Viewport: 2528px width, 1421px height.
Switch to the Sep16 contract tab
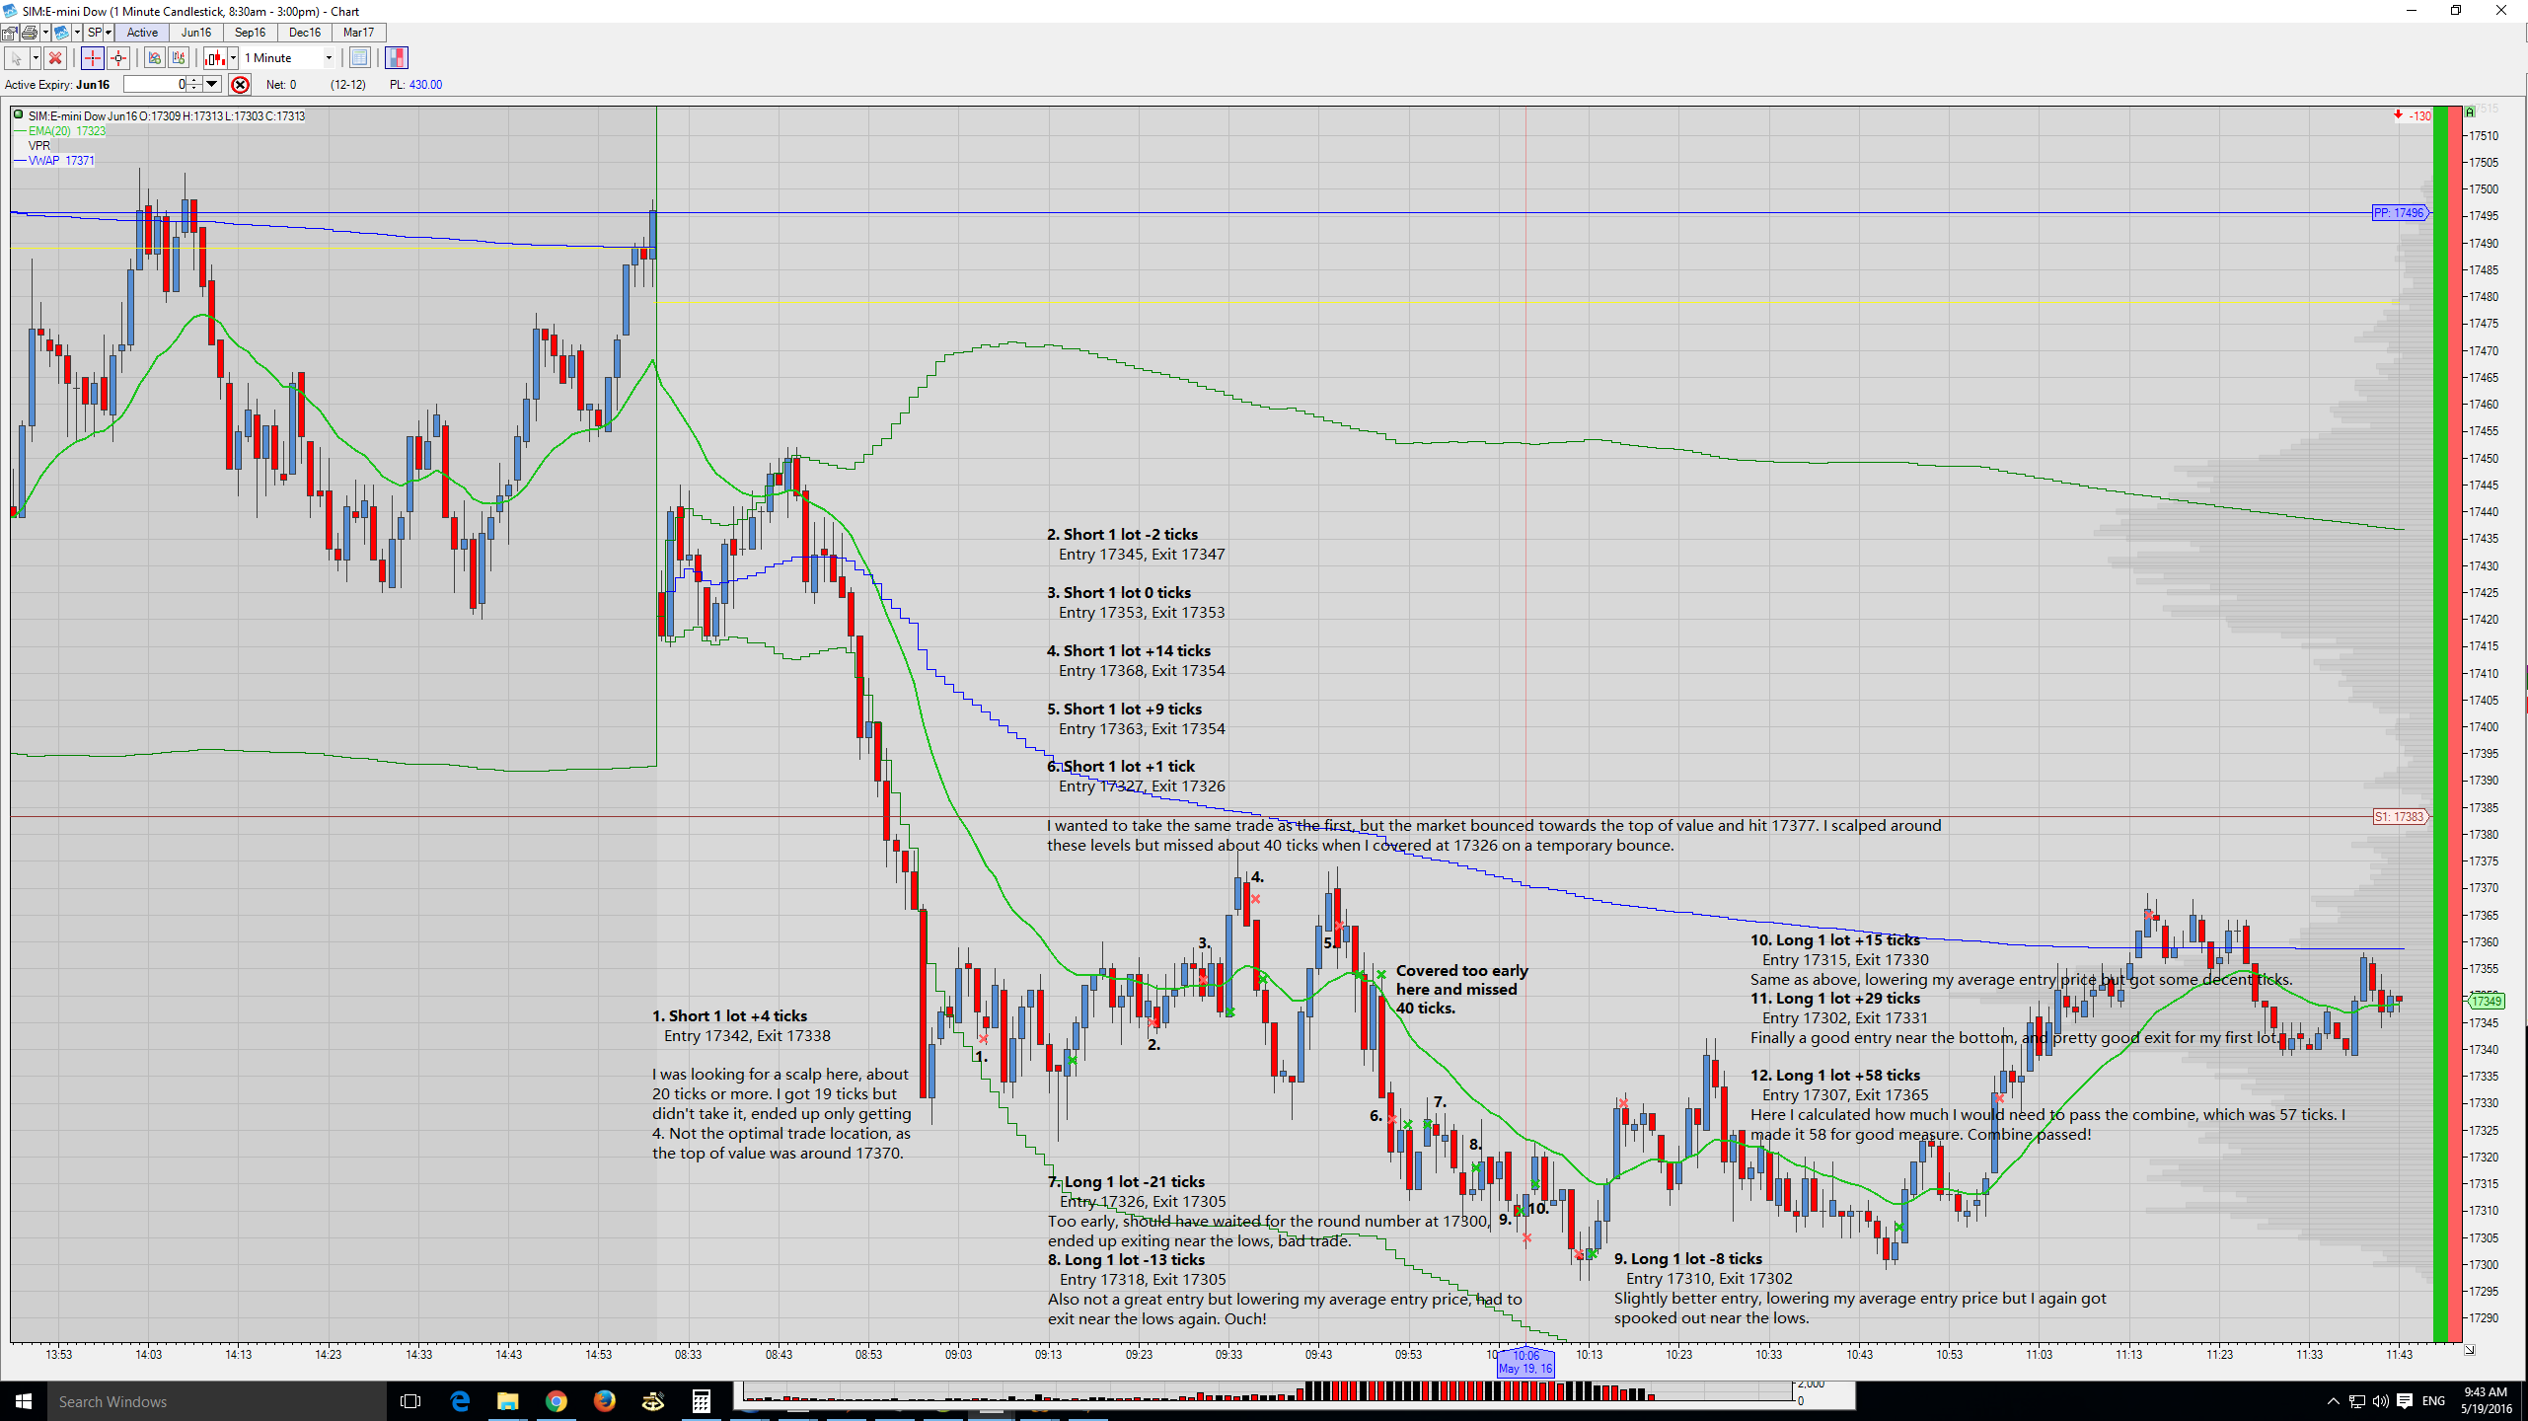[250, 33]
